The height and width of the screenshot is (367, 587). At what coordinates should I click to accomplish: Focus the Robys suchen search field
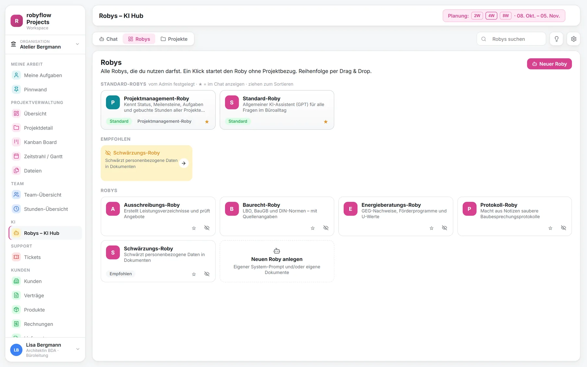point(511,39)
